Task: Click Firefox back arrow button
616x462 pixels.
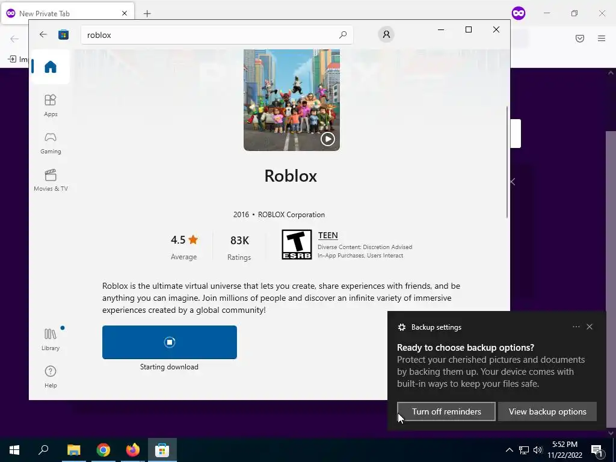Action: [14, 38]
